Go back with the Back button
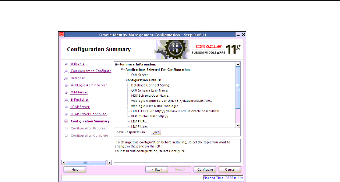 (x=156, y=169)
